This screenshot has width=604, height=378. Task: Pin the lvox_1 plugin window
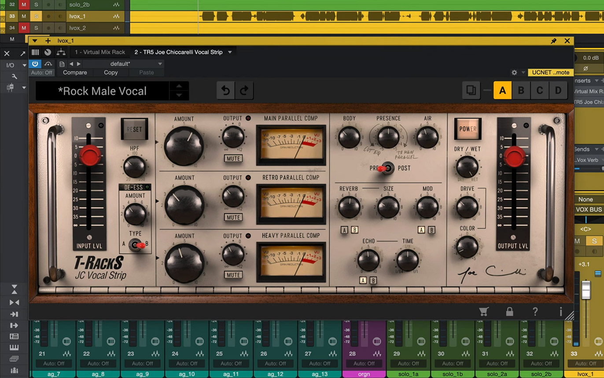(554, 41)
